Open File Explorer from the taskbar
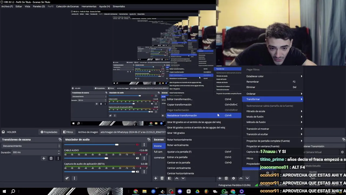 pos(144,191)
